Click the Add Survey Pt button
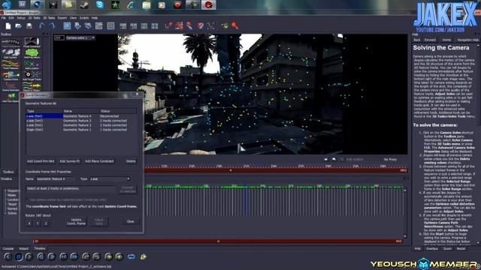Image resolution: width=481 pixels, height=270 pixels. pyautogui.click(x=70, y=161)
